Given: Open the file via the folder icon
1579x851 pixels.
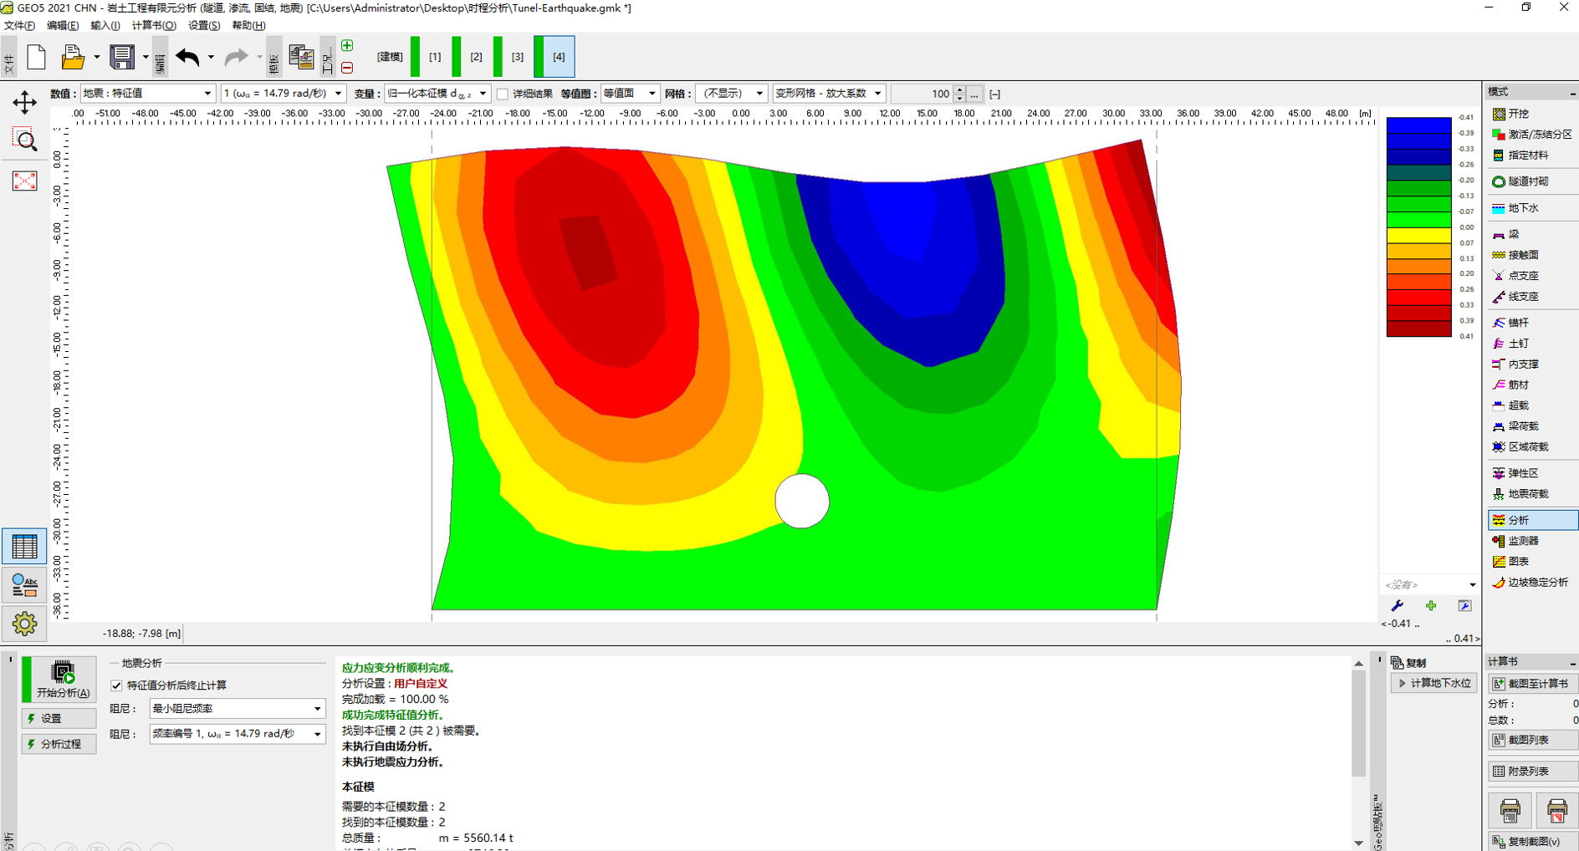Looking at the screenshot, I should coord(73,57).
